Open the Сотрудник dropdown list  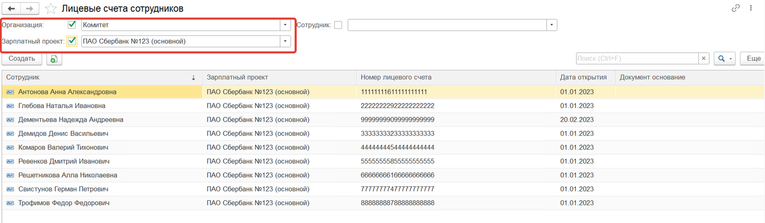coord(551,25)
